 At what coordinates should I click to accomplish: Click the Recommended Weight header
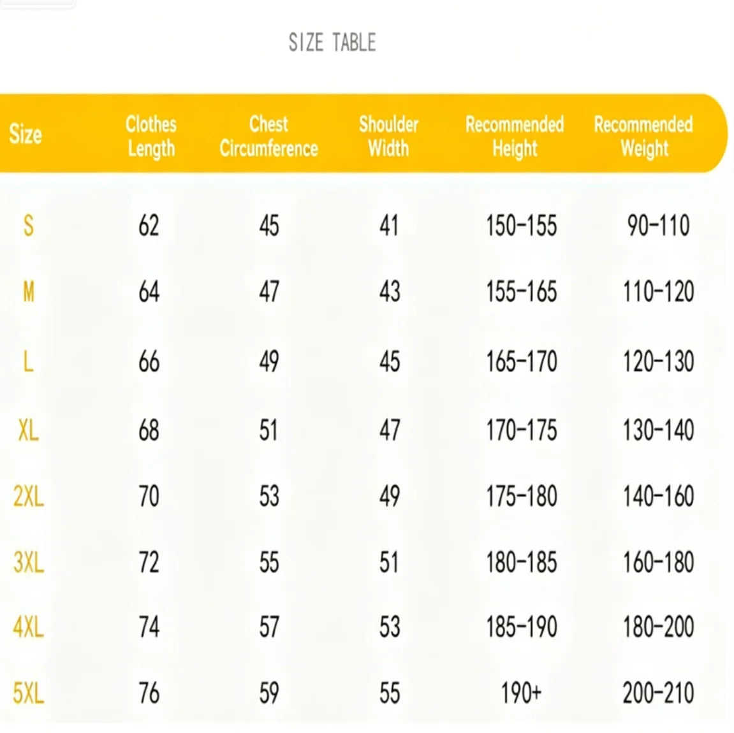[643, 136]
